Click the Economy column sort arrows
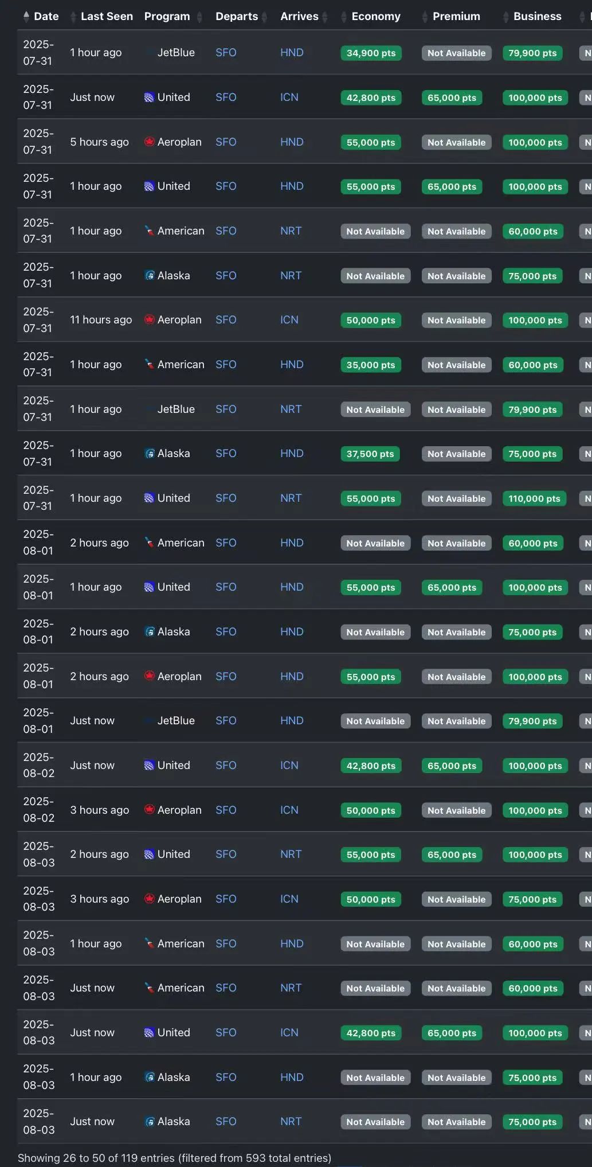This screenshot has width=592, height=1167. coord(344,17)
